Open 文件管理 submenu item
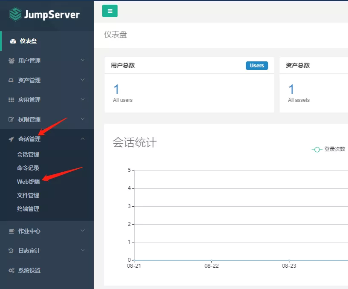Screen dimensions: 348x289 tap(28, 195)
